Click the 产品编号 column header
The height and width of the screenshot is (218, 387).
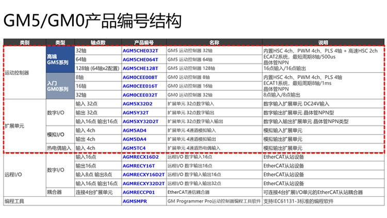pos(144,42)
